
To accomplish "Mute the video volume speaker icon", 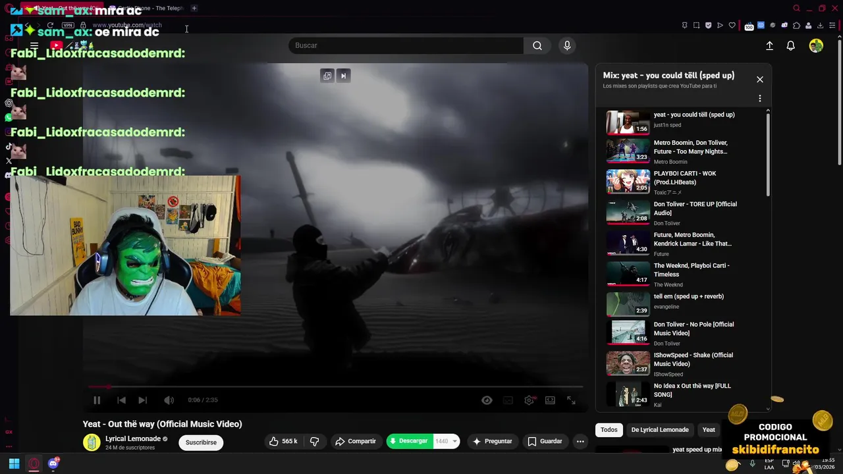I will tap(169, 400).
